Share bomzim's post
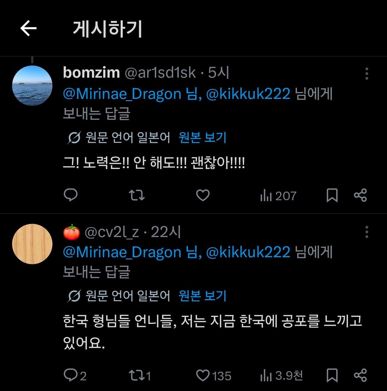The width and height of the screenshot is (387, 391). pos(360,195)
